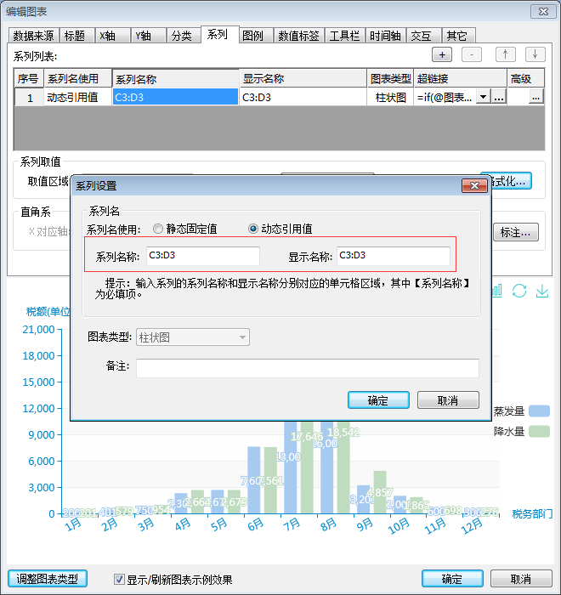The image size is (561, 595).
Task: Open hyperlink editor ellipsis in 超链接 column
Action: click(x=499, y=97)
